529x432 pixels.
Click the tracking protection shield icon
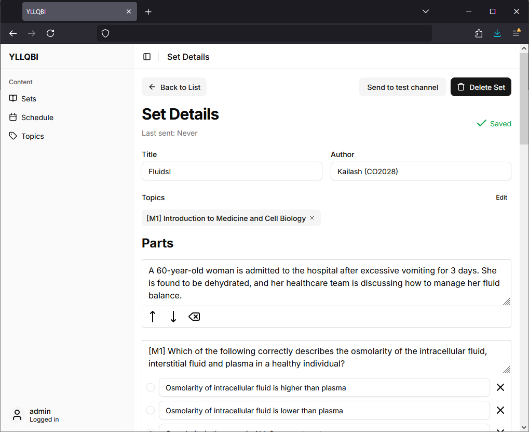[x=105, y=33]
